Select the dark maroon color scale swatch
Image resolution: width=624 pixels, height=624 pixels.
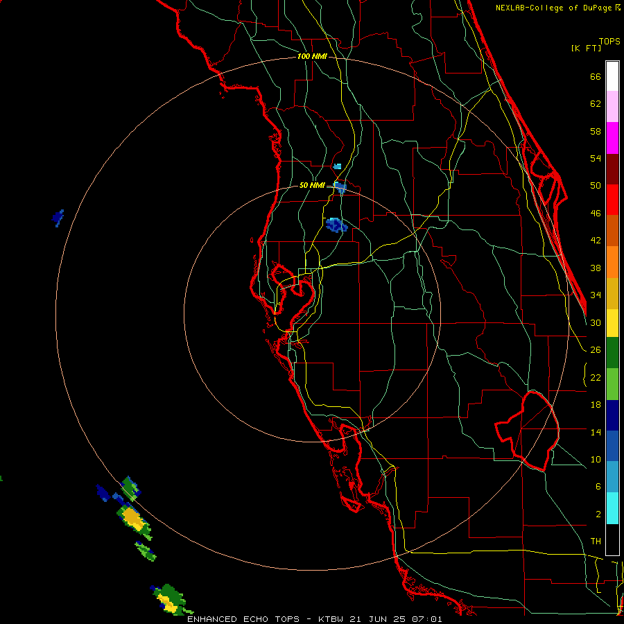612,169
